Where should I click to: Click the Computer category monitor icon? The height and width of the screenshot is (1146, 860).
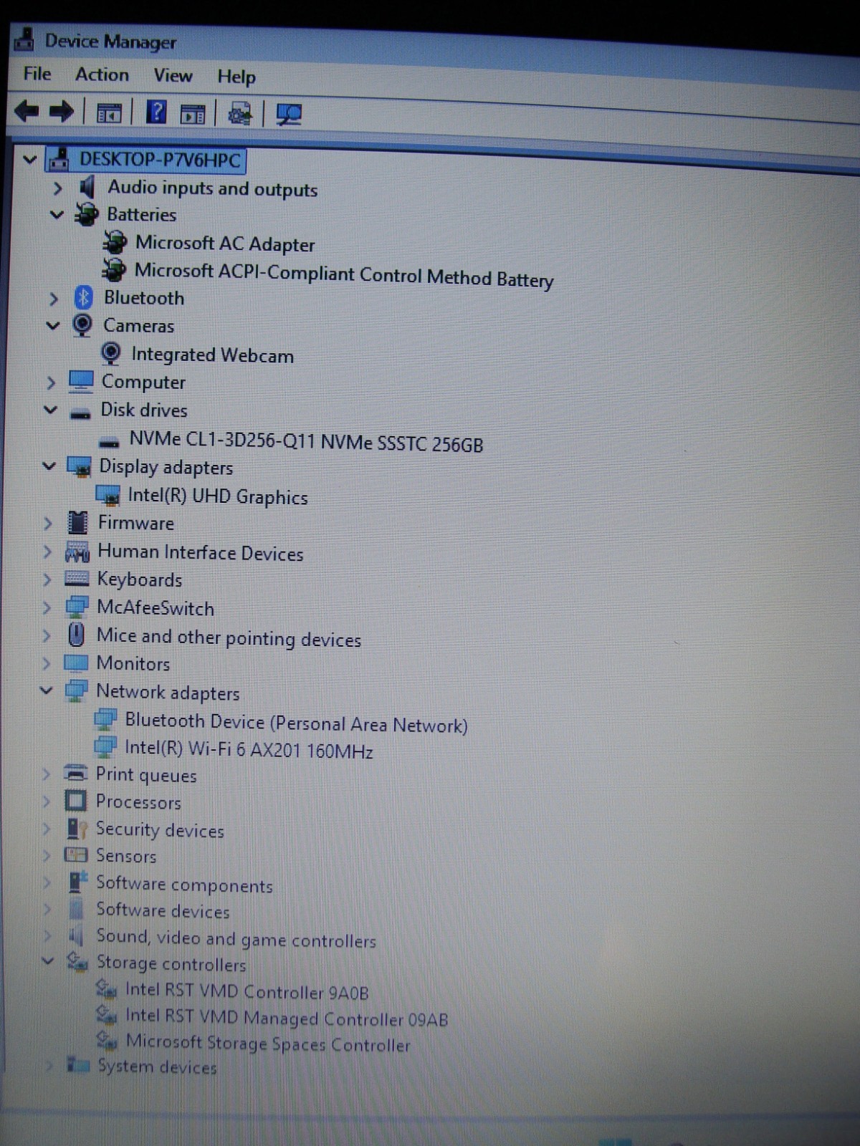[81, 381]
